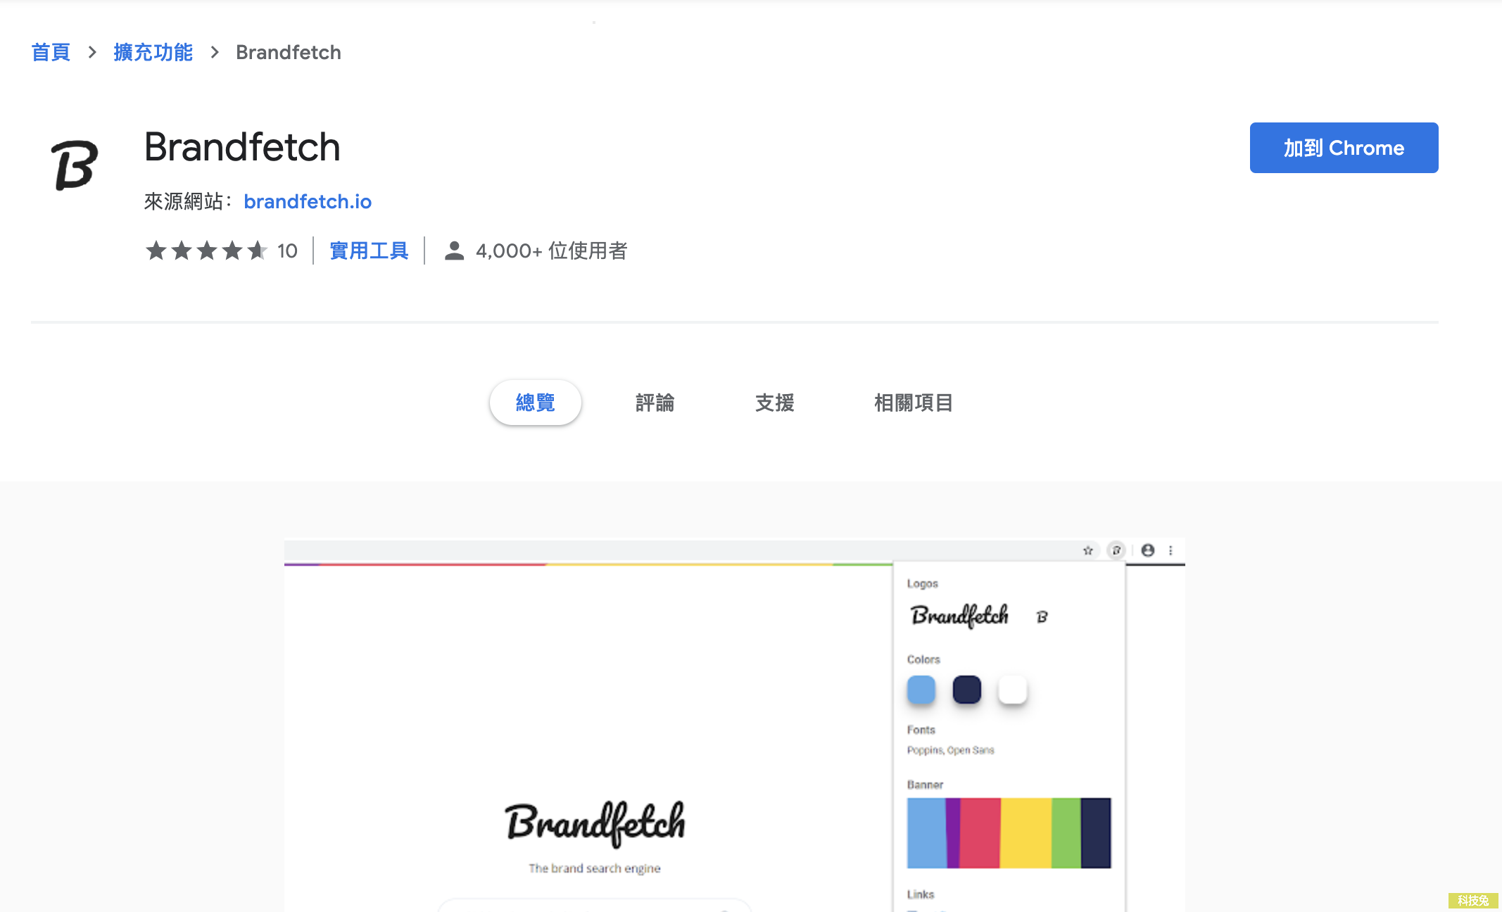
Task: Click the Banner section label
Action: [x=926, y=785]
